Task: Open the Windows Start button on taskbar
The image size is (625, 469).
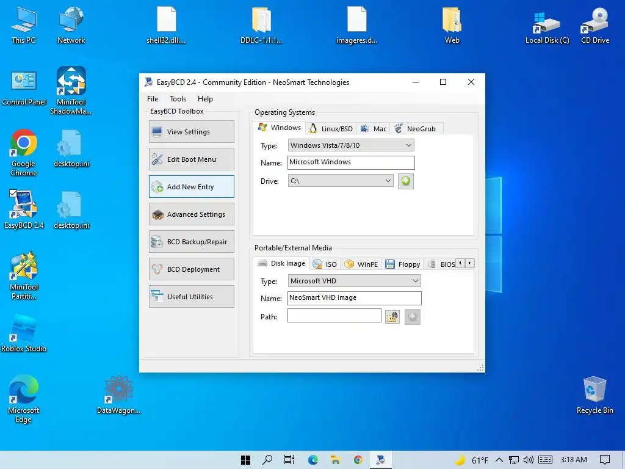Action: coord(245,460)
